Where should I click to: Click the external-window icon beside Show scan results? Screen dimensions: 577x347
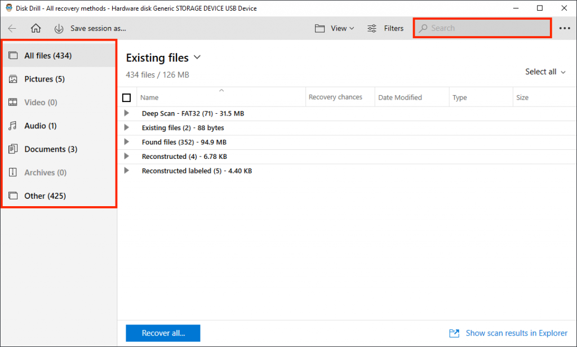pos(454,333)
